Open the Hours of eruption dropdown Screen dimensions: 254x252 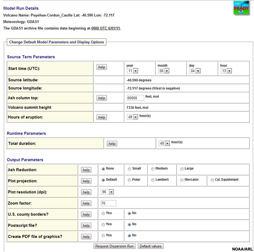point(132,117)
